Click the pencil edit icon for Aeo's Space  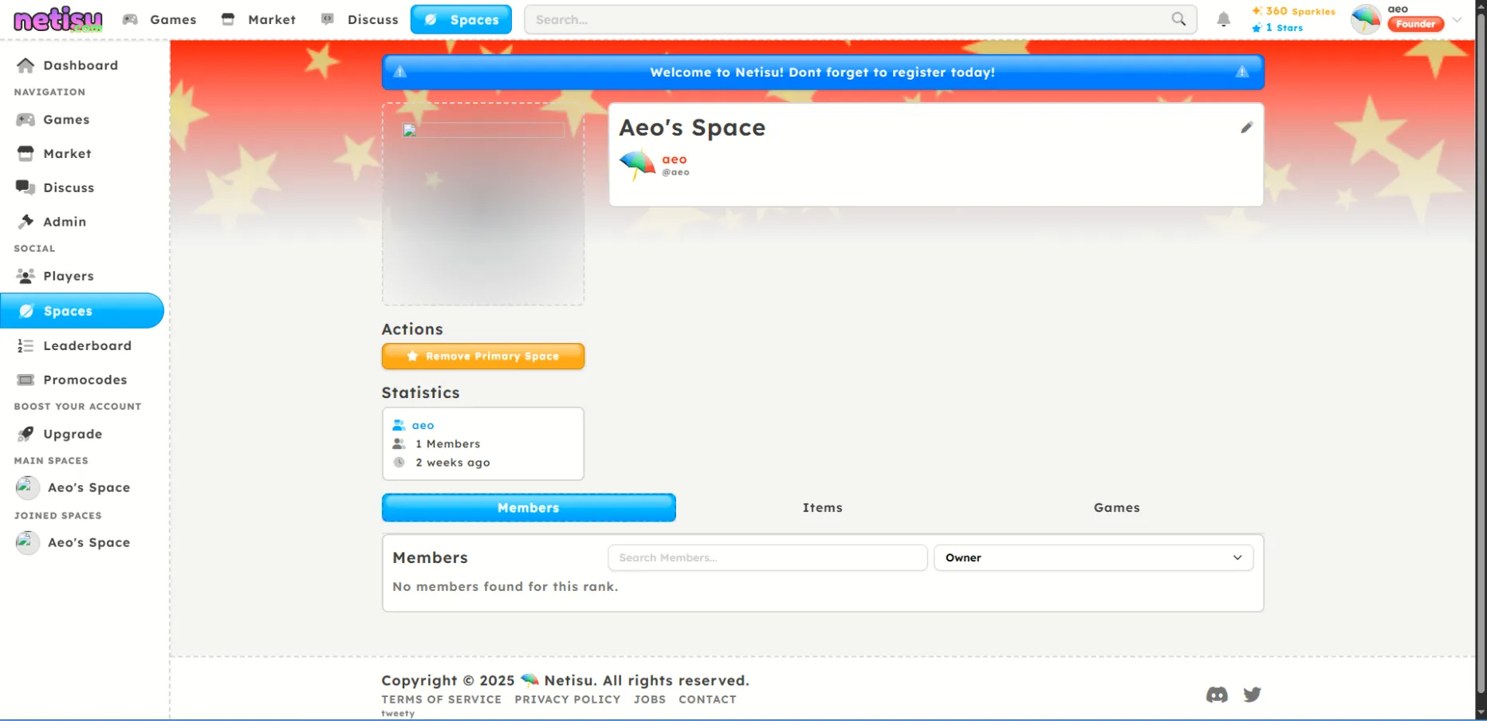(x=1246, y=128)
